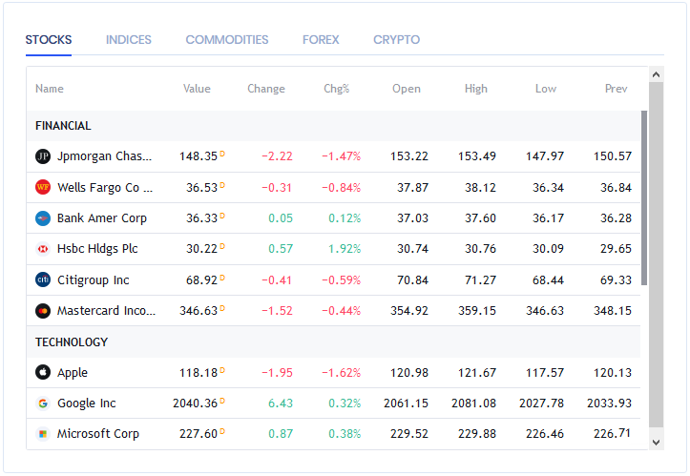Click Citigroup high value 71.27
Screen dimensions: 690x476
480,279
